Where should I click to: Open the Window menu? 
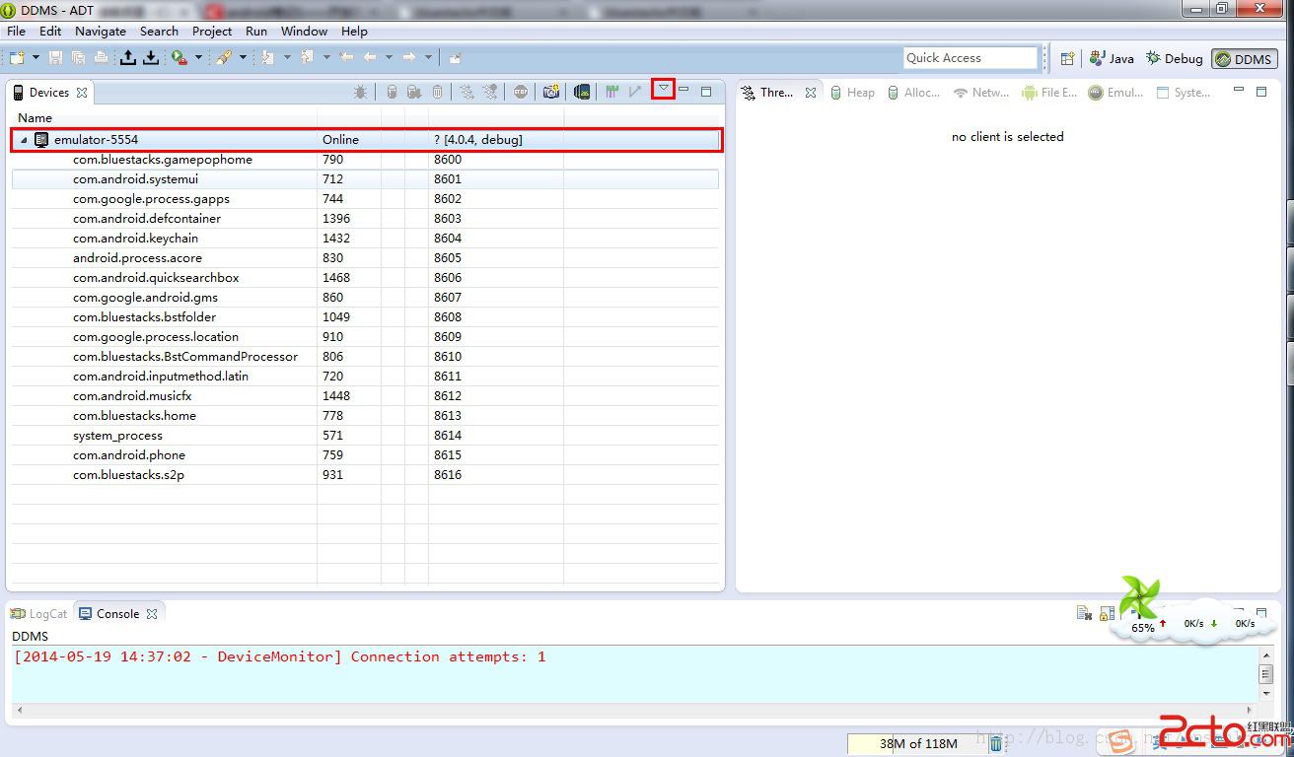304,31
